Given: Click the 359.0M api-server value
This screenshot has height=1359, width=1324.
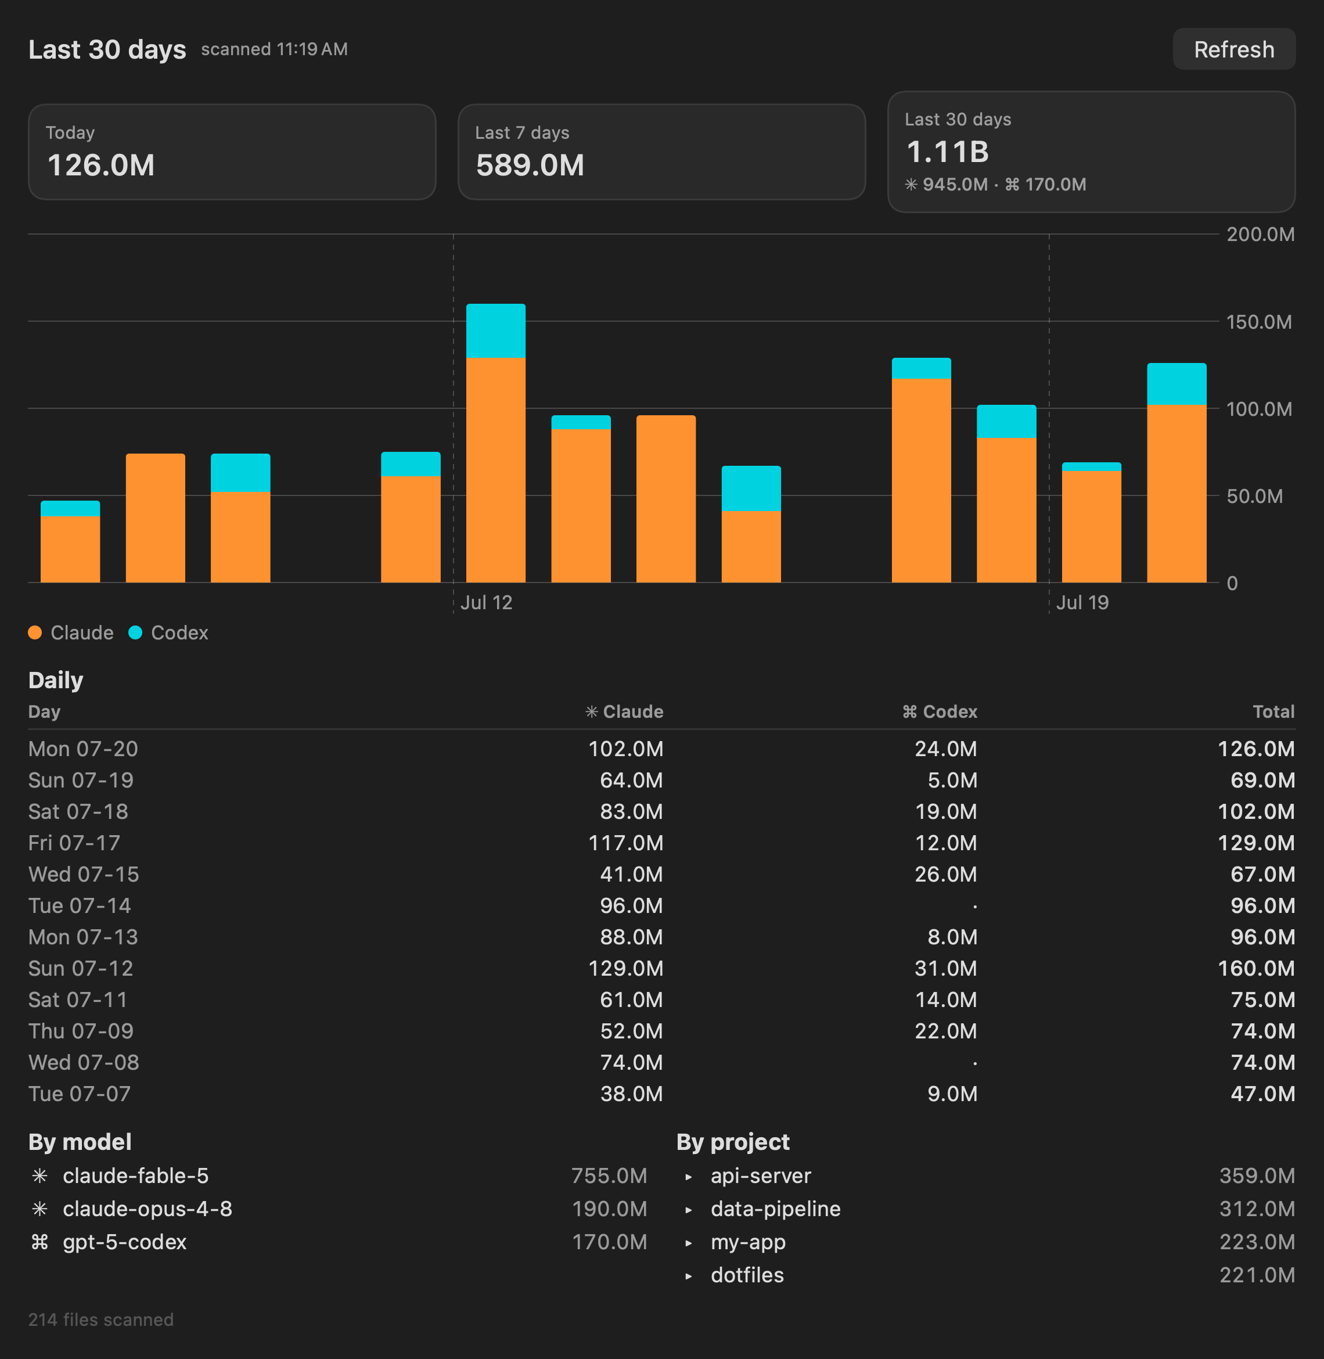Looking at the screenshot, I should tap(1257, 1175).
